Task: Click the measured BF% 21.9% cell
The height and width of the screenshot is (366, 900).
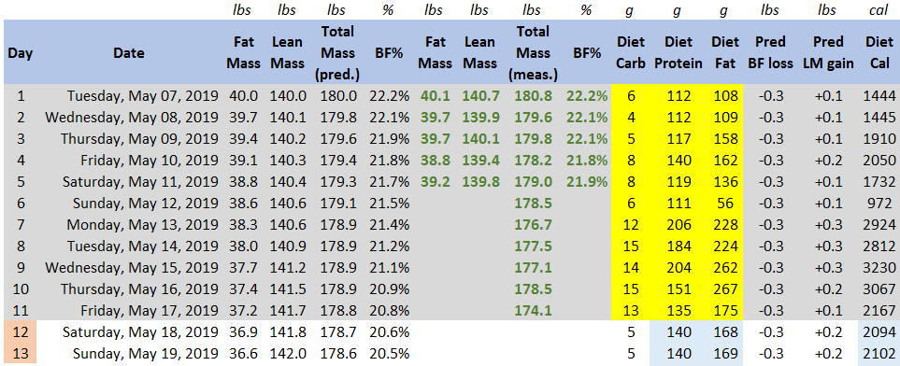Action: (586, 181)
